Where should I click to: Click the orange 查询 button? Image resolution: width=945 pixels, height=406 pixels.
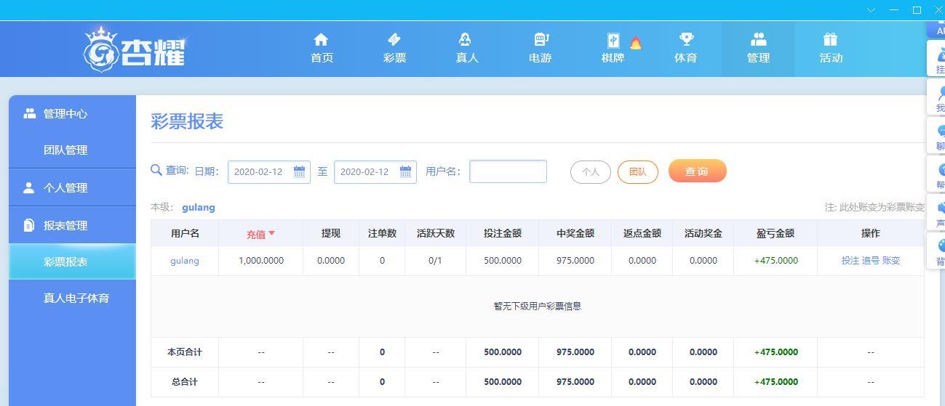[x=697, y=171]
